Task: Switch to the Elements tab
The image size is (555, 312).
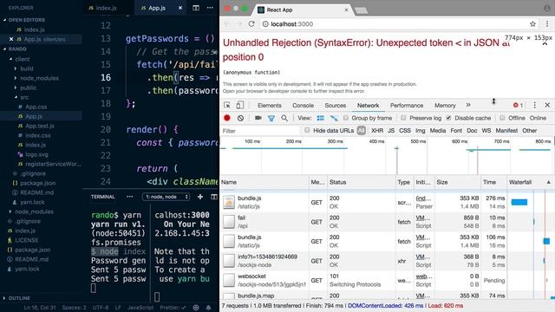Action: point(270,106)
